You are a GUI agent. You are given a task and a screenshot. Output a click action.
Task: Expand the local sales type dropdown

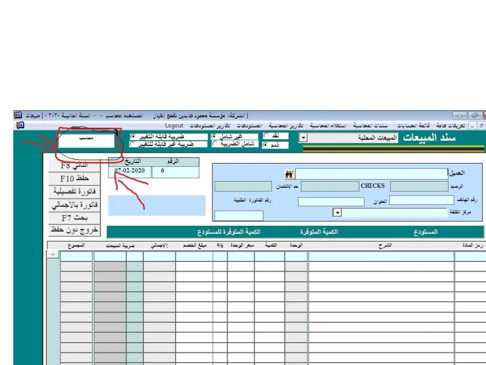coord(302,138)
